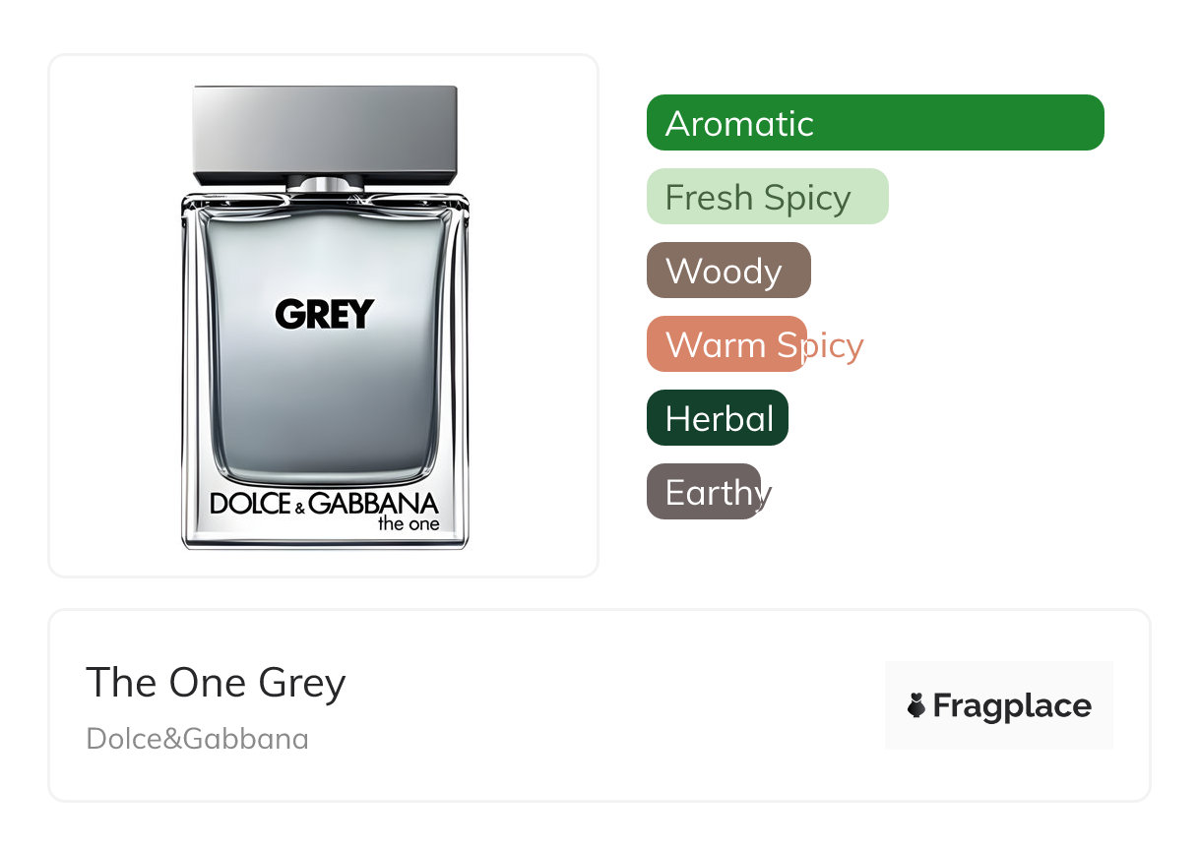The height and width of the screenshot is (850, 1199).
Task: Choose the orange Warm Spicy accord bar
Action: pyautogui.click(x=726, y=344)
